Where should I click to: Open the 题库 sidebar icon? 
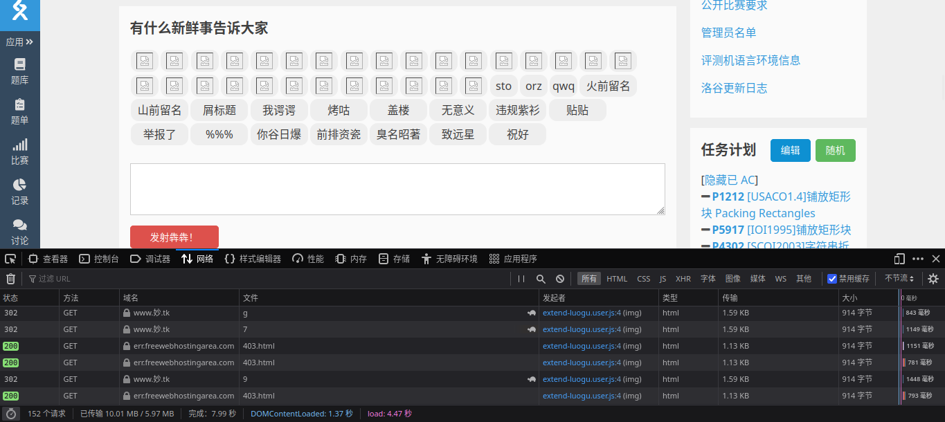[19, 69]
